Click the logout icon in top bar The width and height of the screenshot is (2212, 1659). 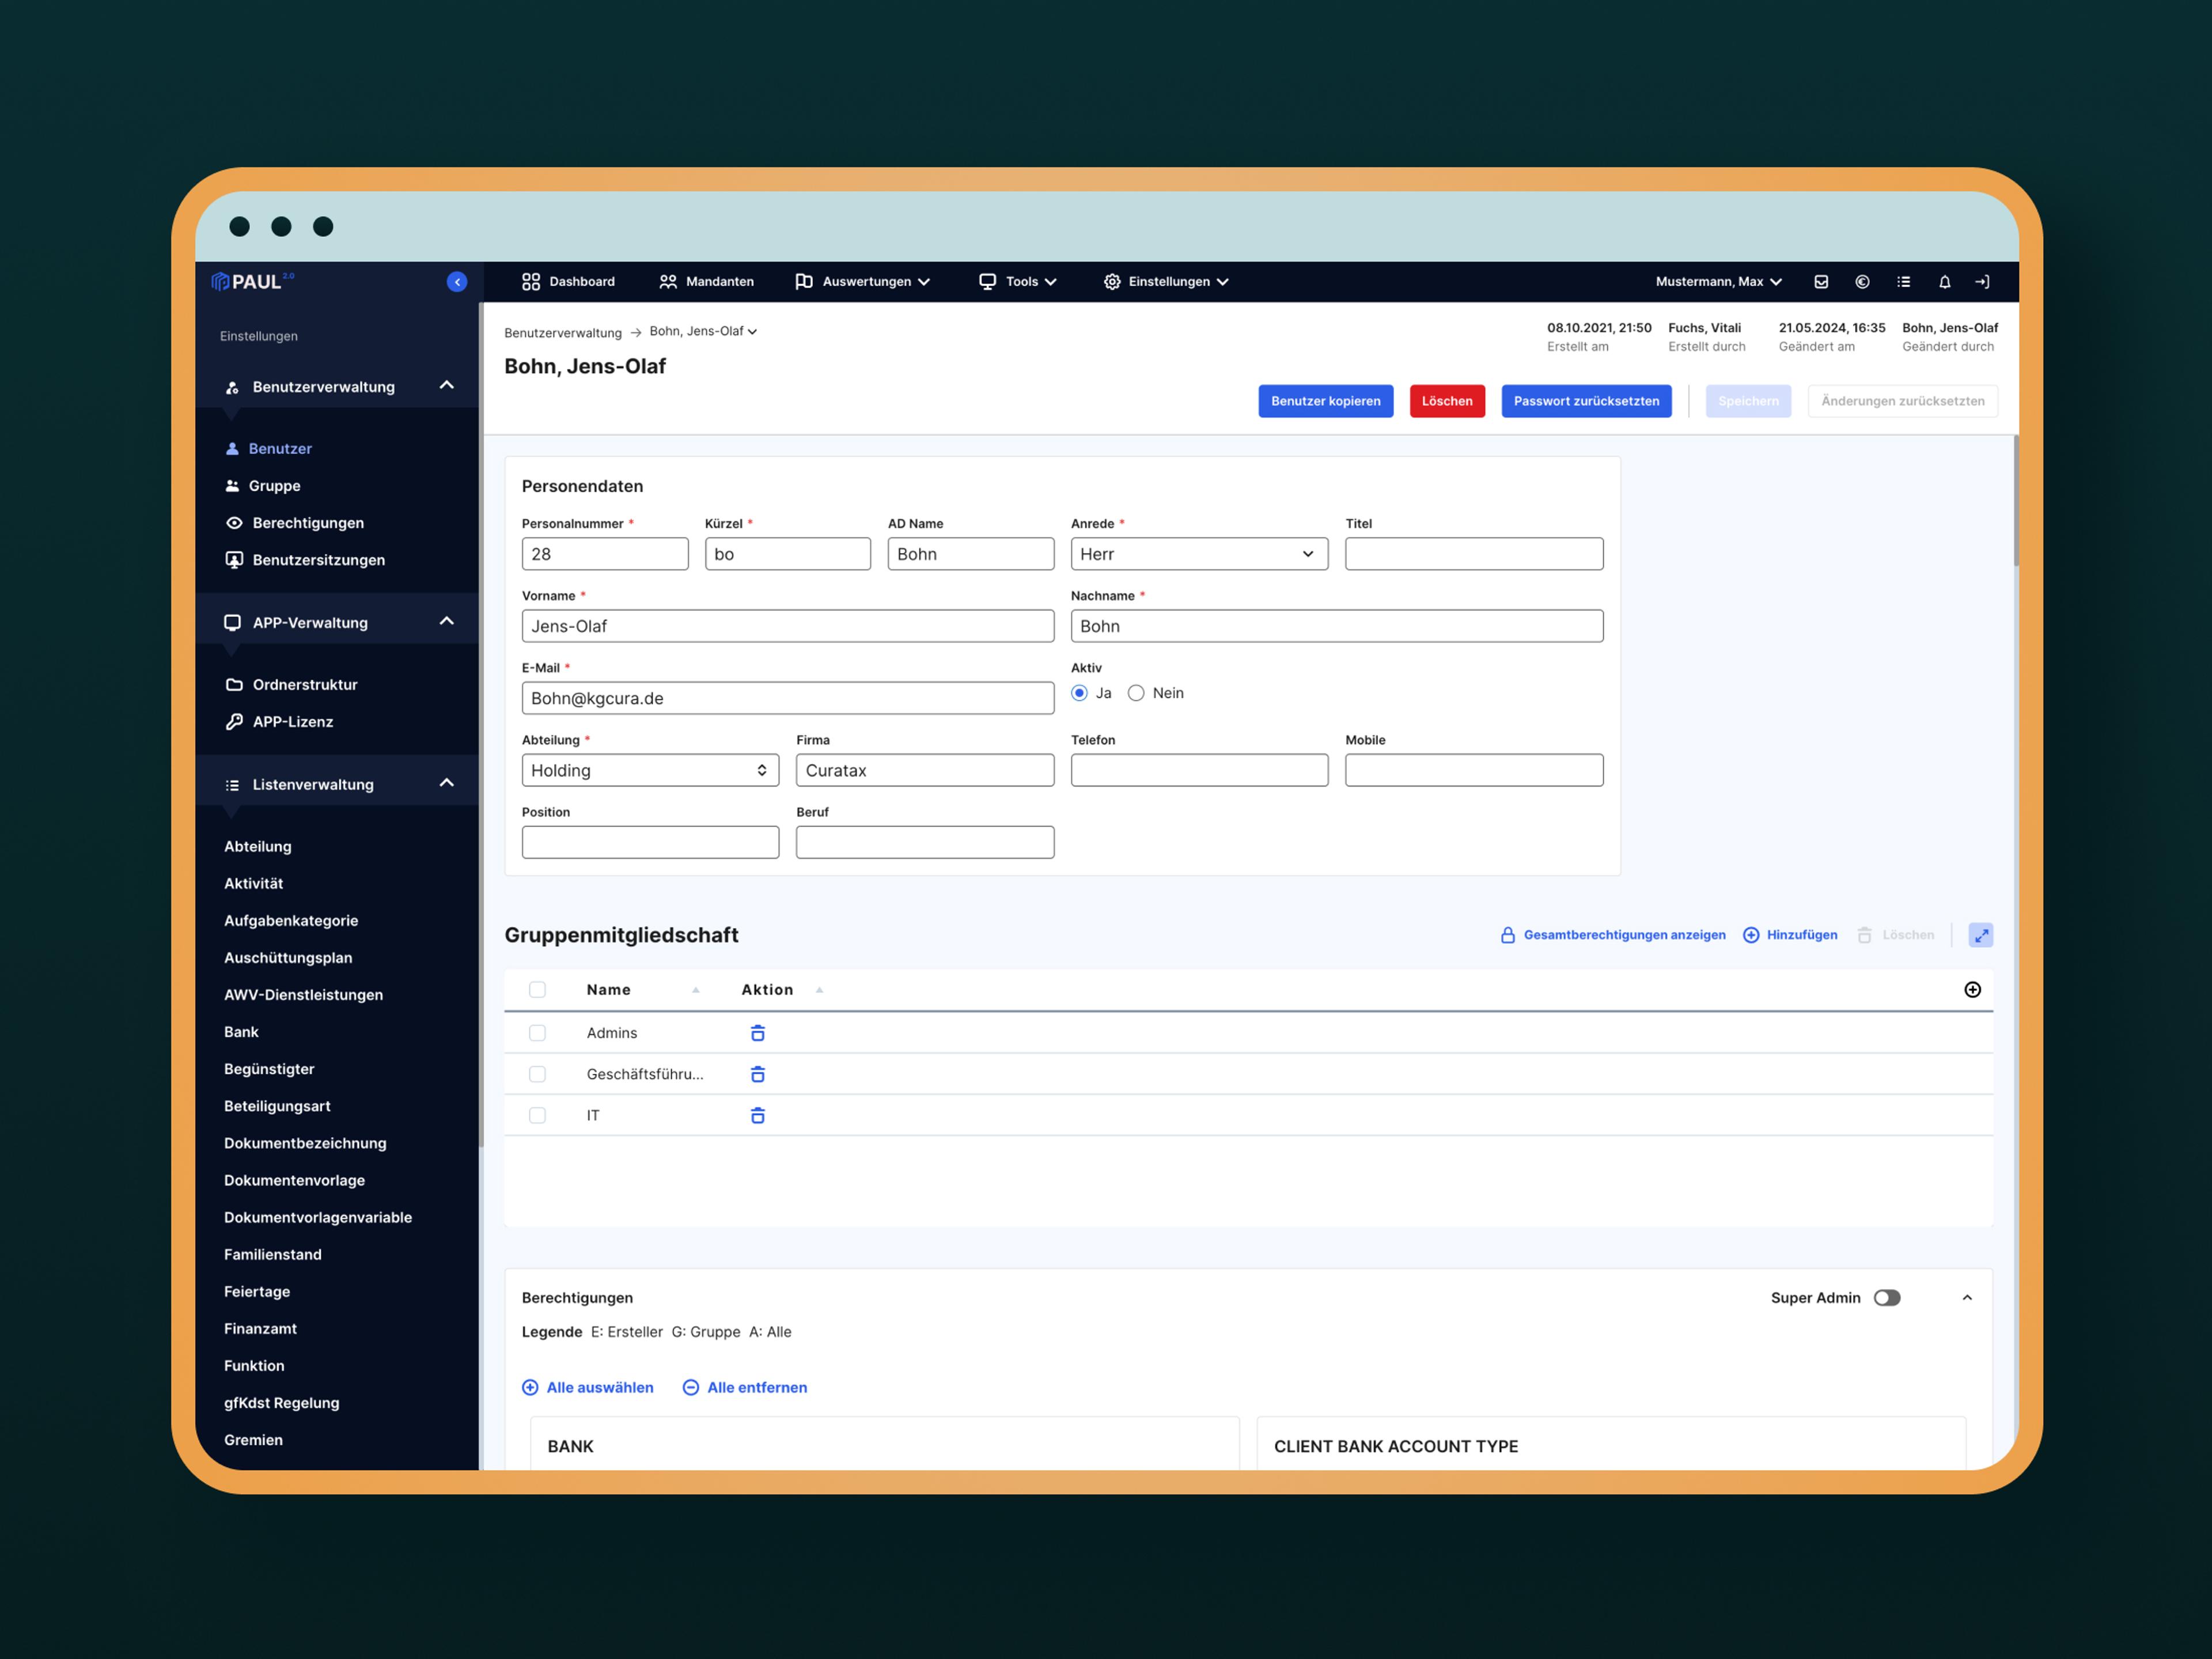click(x=1982, y=282)
